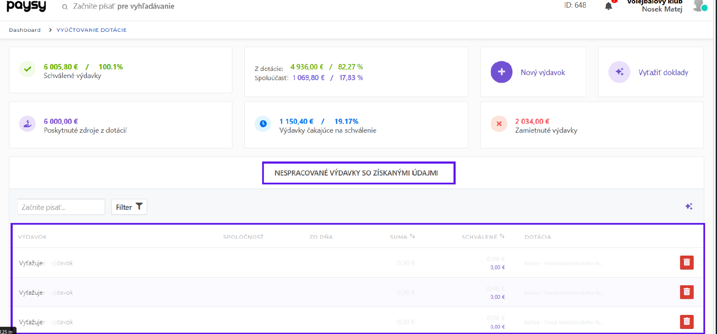Click the purple plus icon for new expense

[501, 72]
